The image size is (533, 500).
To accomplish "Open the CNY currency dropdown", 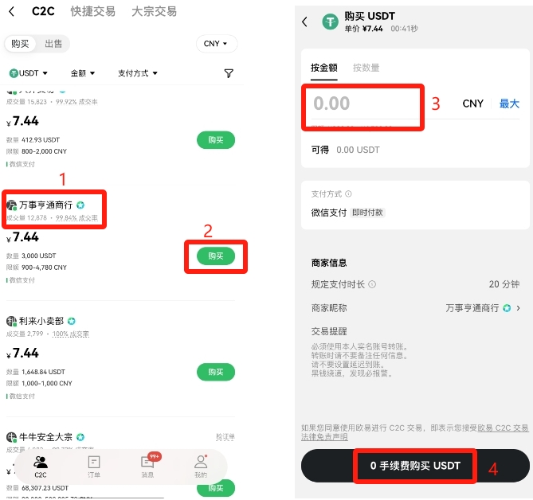I will [x=216, y=44].
